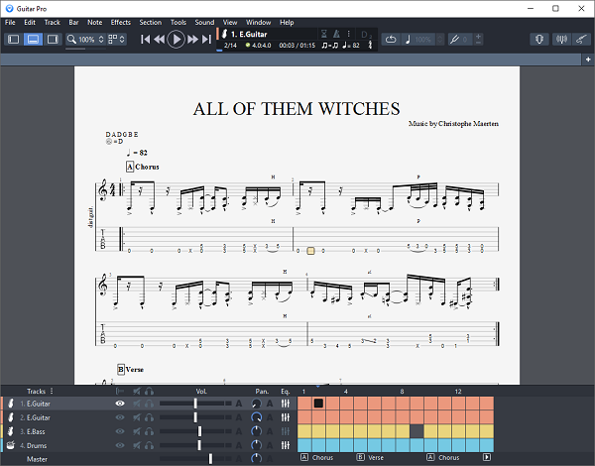595x466 pixels.
Task: Open the Effects menu
Action: 120,22
